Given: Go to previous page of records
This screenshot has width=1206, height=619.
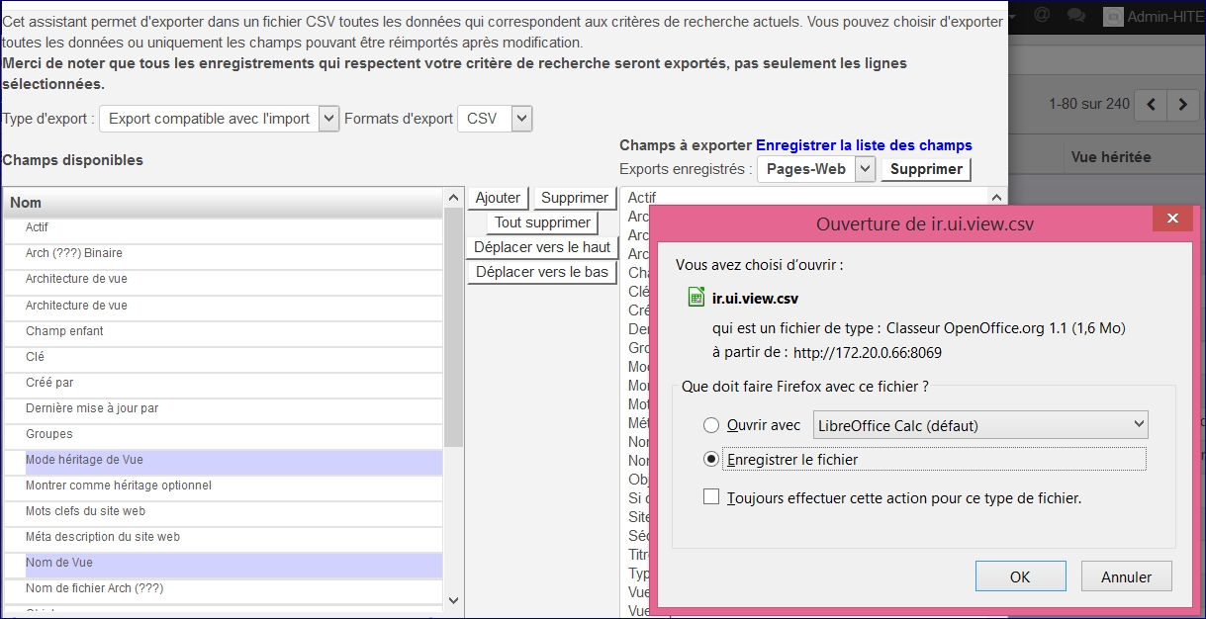Looking at the screenshot, I should point(1151,104).
